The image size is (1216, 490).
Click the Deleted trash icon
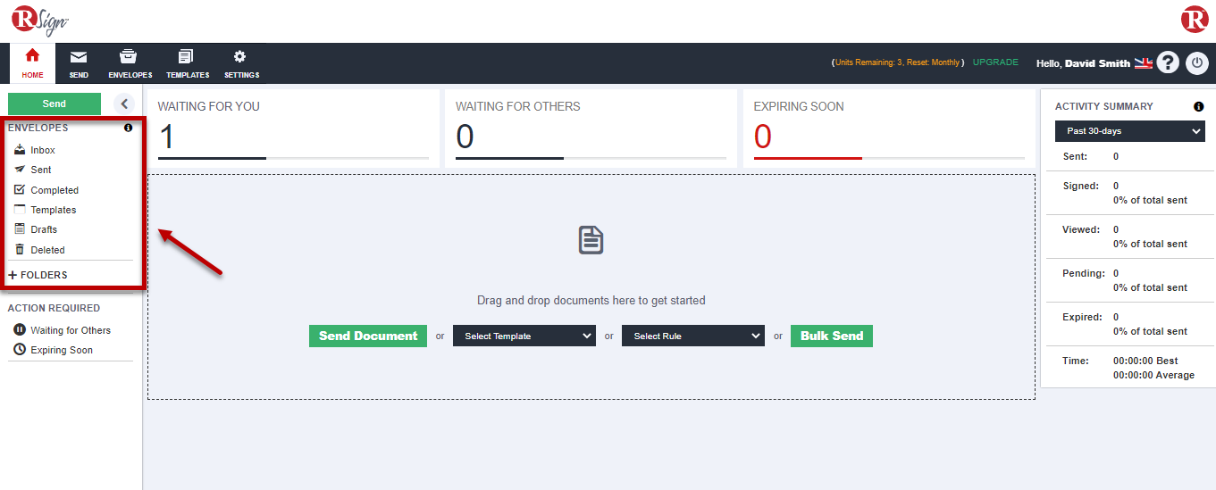(x=20, y=249)
